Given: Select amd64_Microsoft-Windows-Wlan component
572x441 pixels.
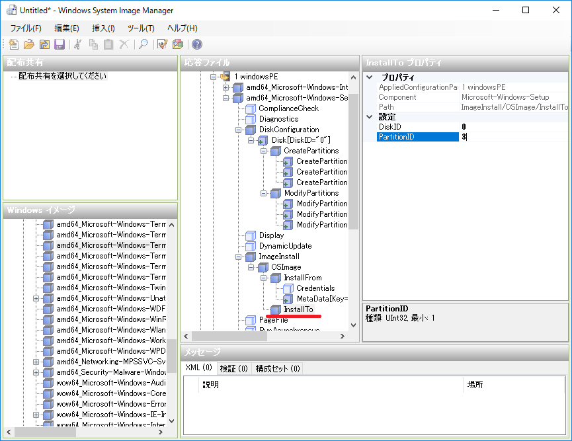Looking at the screenshot, I should pos(111,330).
